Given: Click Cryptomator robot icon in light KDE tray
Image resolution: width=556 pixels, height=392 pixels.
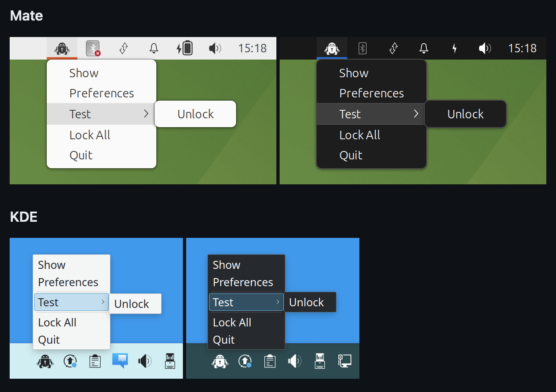Looking at the screenshot, I should (x=45, y=361).
